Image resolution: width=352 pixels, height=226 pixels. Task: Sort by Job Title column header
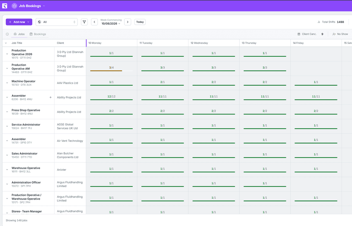coord(17,43)
